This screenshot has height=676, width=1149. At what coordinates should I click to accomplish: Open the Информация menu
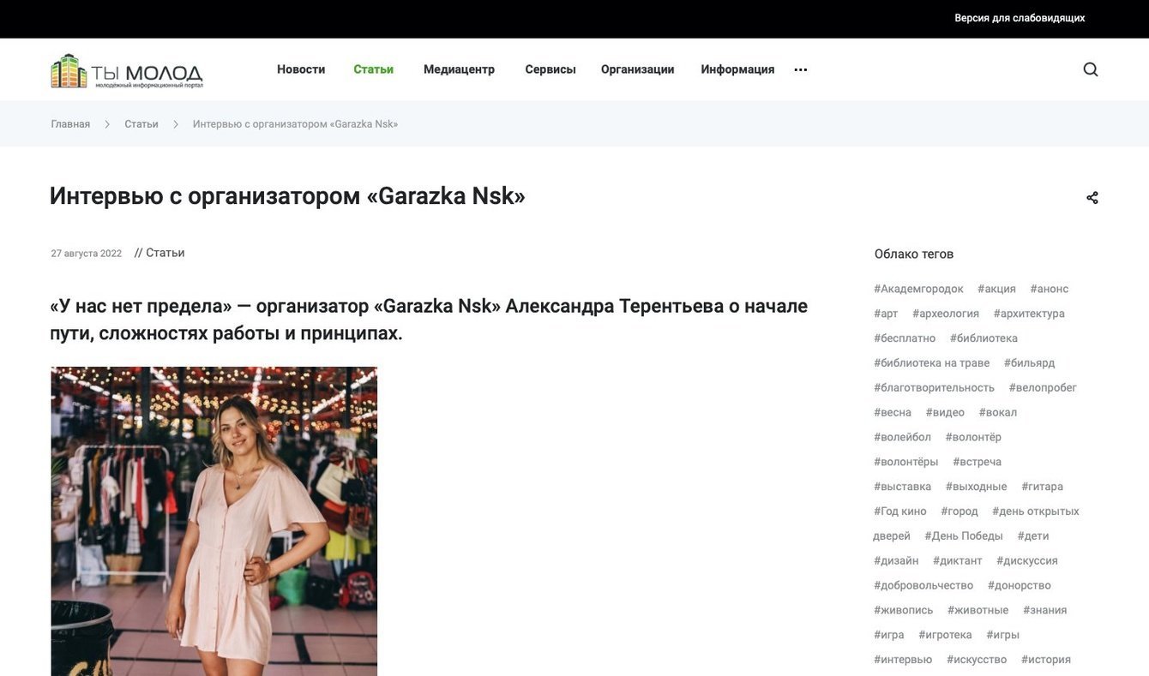pos(738,69)
